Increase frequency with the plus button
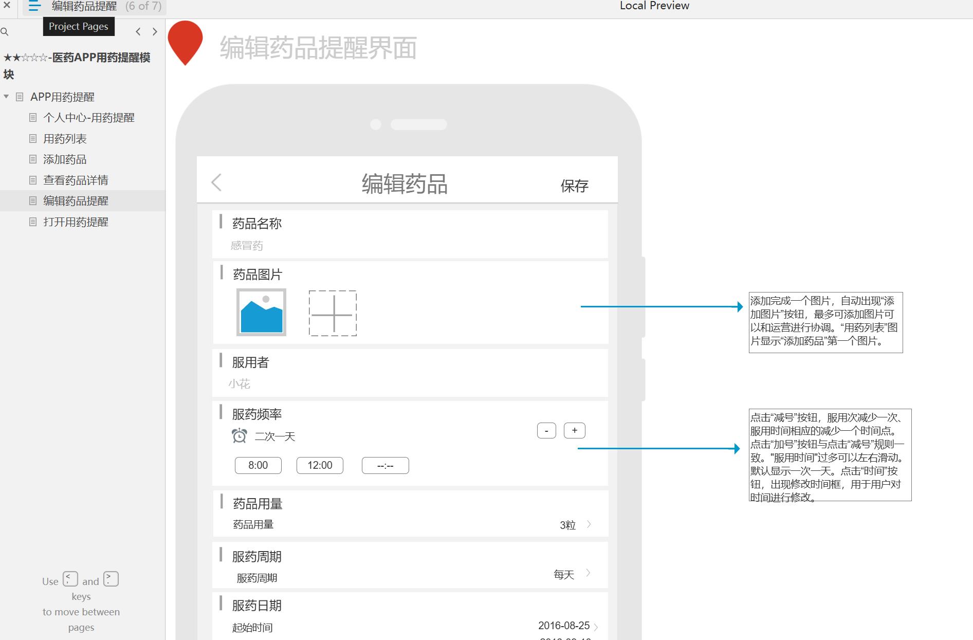 tap(575, 430)
